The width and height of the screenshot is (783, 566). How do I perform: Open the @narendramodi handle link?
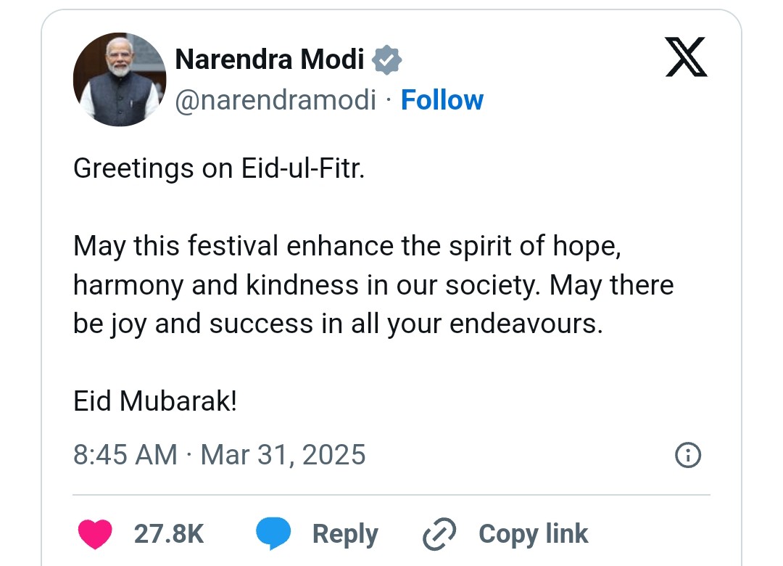[275, 99]
